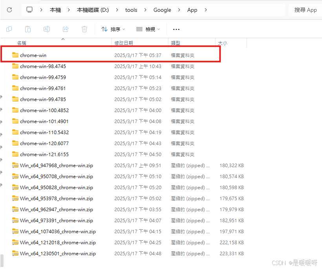
Task: Expand chevron after Google breadcrumb
Action: 179,10
